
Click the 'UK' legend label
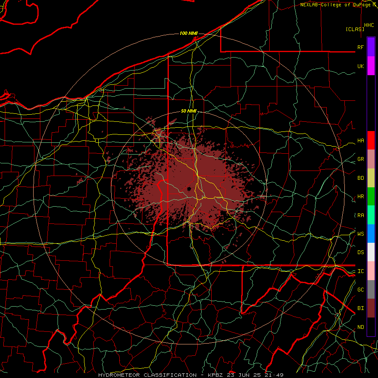360,66
